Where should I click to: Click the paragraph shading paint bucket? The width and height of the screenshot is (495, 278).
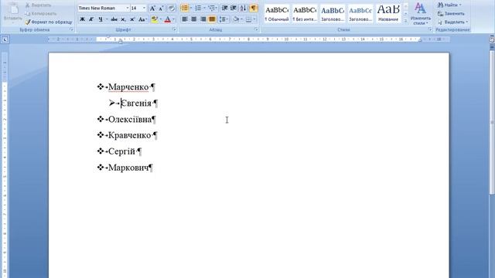[x=236, y=19]
